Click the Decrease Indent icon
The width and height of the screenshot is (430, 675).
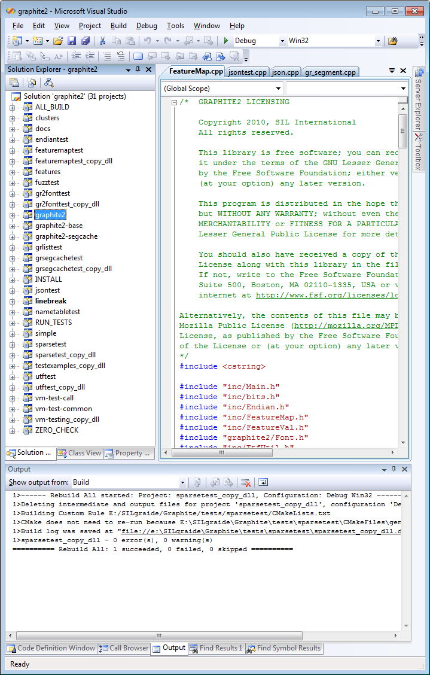76,56
